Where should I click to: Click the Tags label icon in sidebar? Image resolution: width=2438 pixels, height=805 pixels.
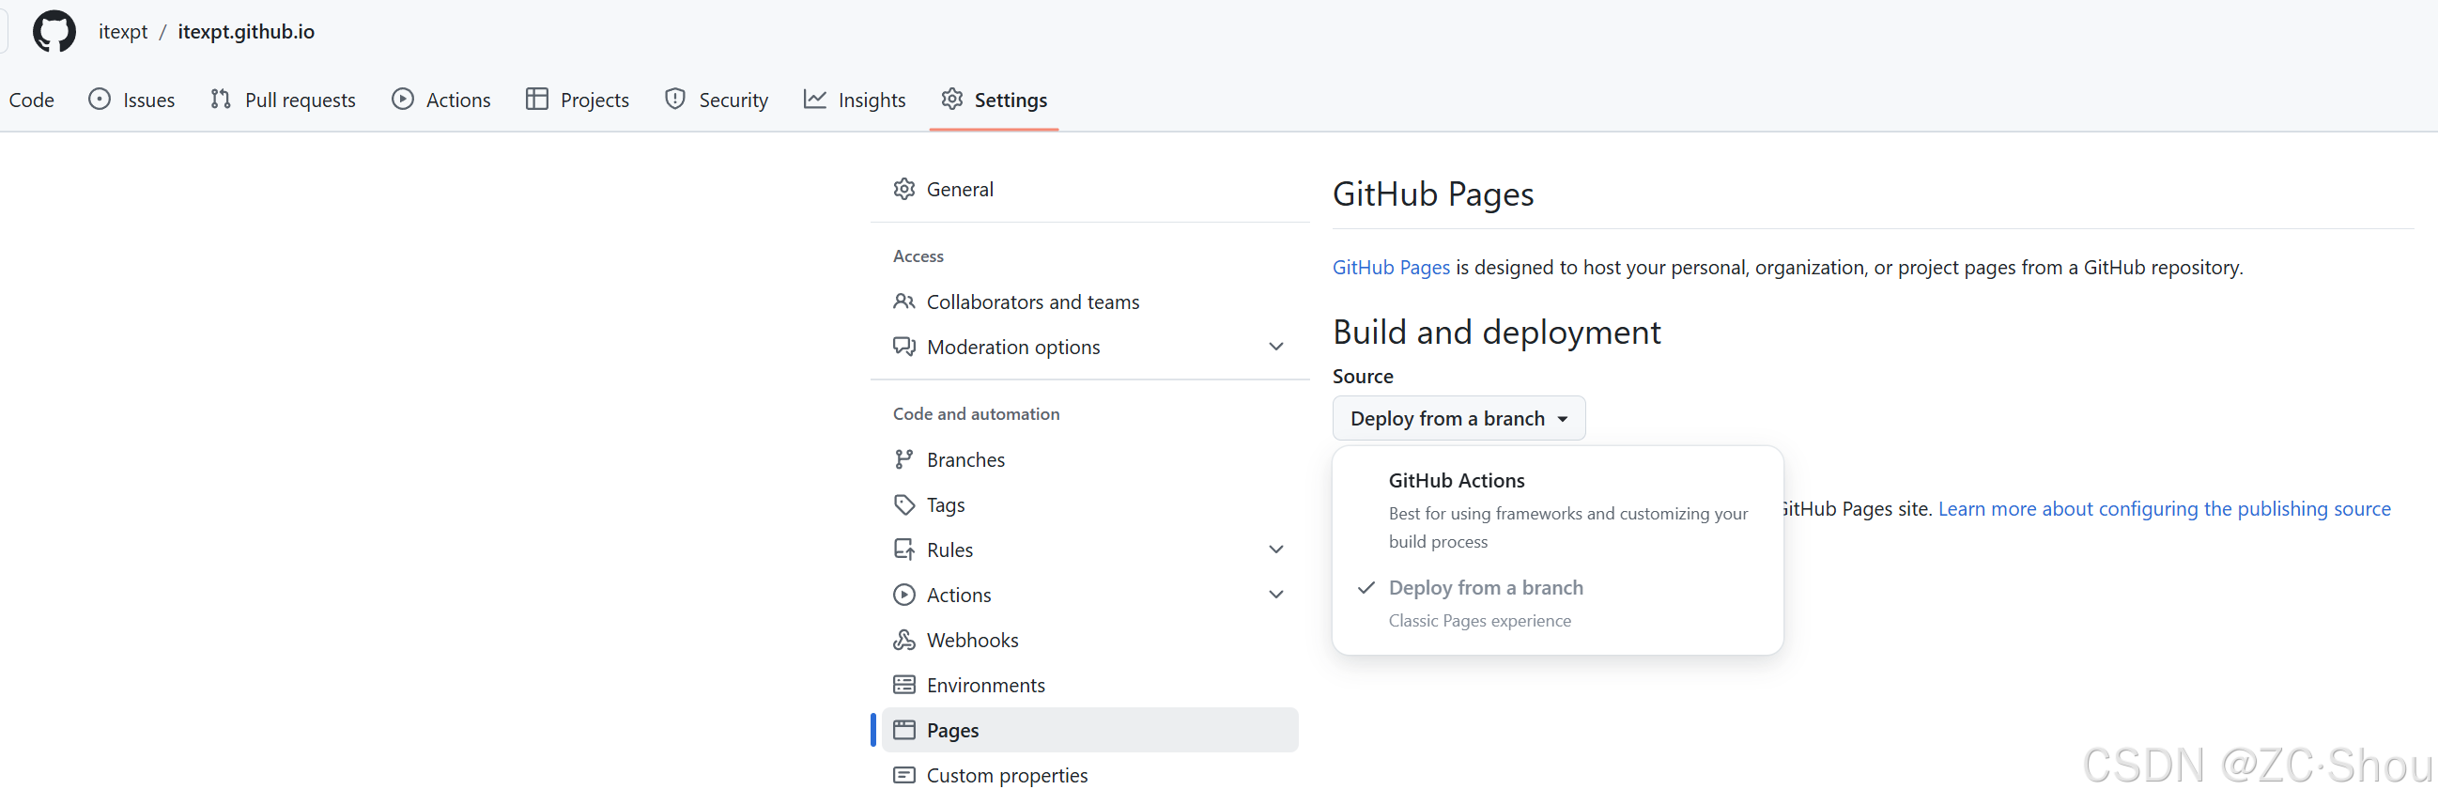[x=903, y=504]
